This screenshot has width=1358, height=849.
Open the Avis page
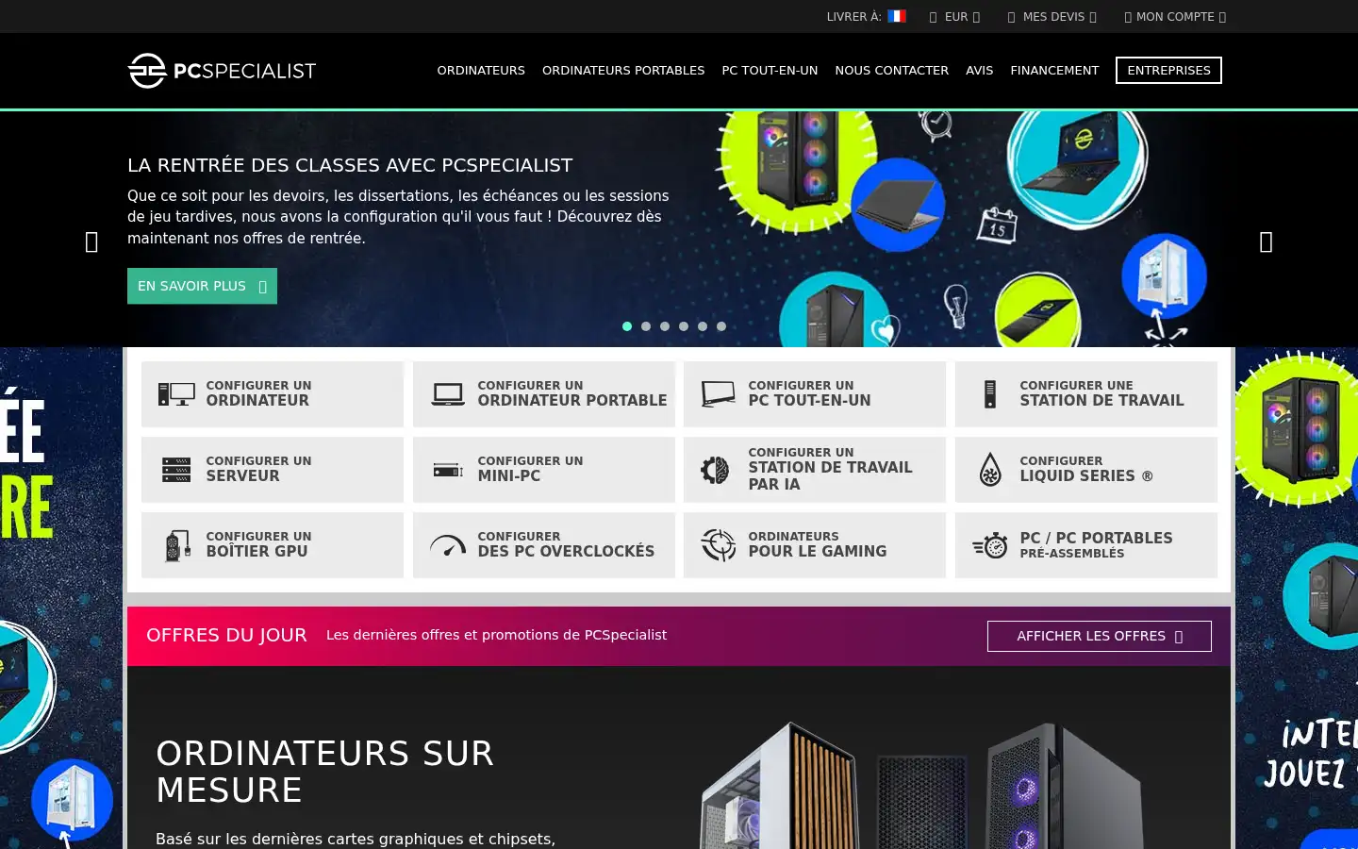(x=979, y=71)
